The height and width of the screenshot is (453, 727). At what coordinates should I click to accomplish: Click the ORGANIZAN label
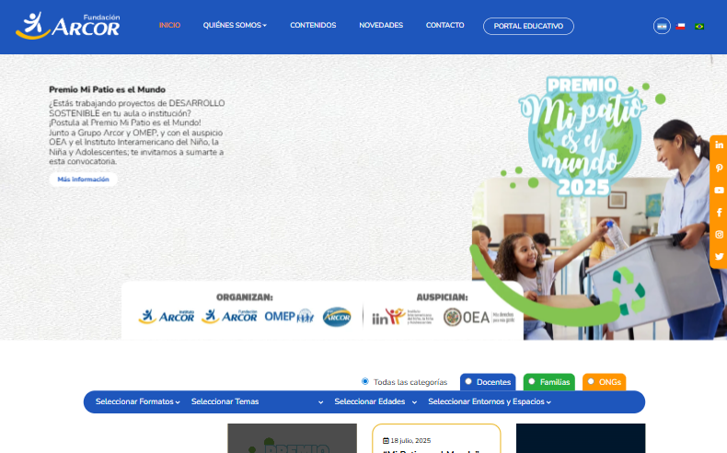[x=245, y=297]
